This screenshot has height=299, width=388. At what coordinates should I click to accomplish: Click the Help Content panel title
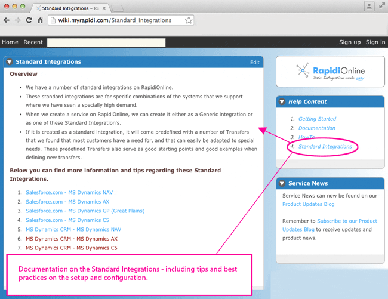point(307,101)
